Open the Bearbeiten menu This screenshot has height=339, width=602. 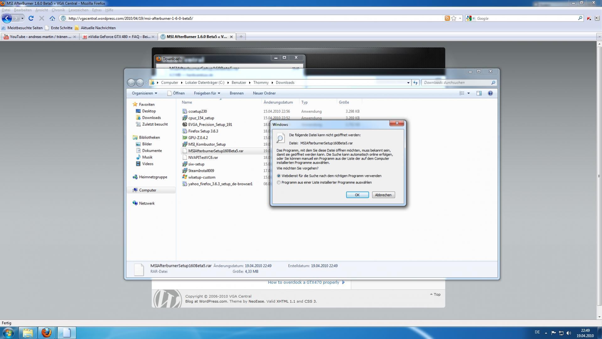23,10
